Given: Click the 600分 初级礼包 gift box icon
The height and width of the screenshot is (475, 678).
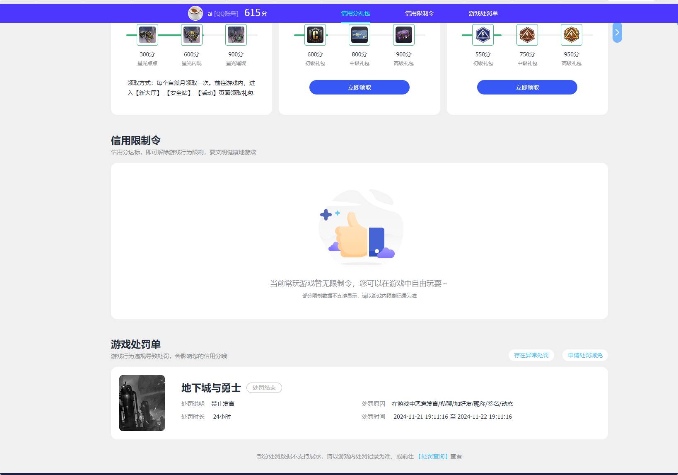Looking at the screenshot, I should [x=315, y=35].
